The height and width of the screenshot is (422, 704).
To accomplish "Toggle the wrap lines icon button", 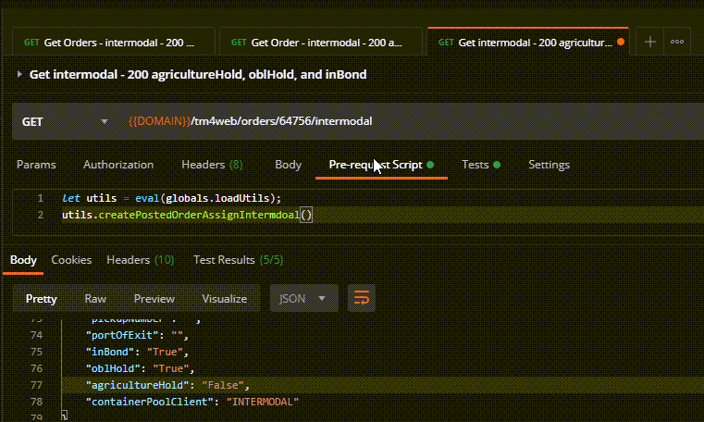I will tap(361, 298).
